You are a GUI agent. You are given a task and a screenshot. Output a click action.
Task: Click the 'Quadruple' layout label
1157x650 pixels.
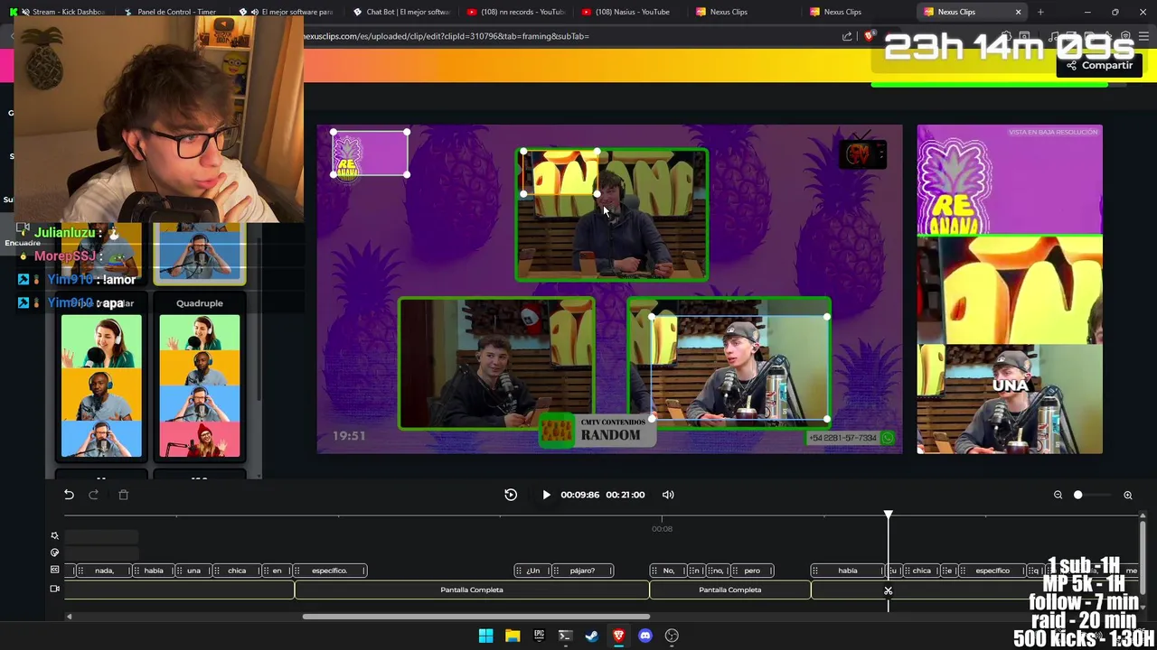(x=200, y=303)
